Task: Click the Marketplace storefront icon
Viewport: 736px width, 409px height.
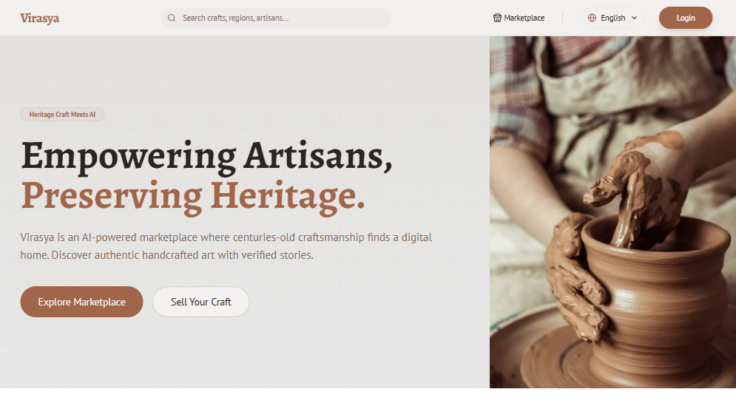Action: coord(497,18)
